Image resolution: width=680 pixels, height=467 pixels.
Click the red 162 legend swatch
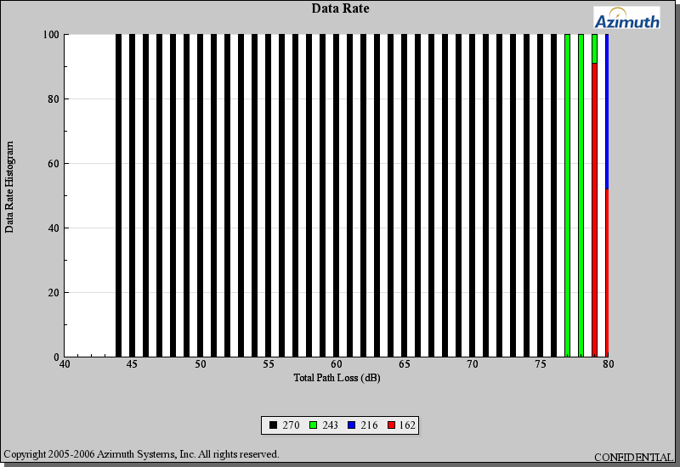tap(391, 425)
